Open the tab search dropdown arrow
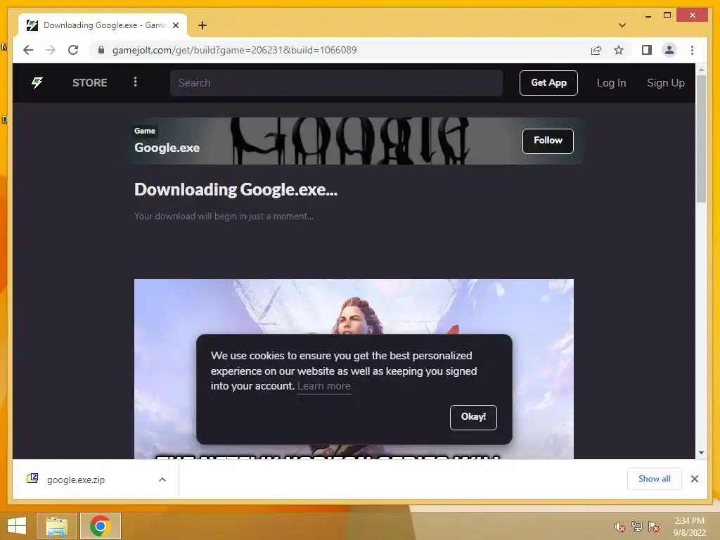 tap(622, 25)
